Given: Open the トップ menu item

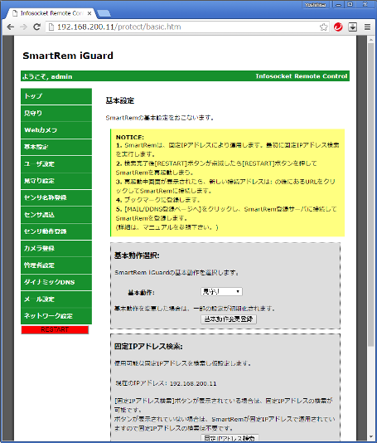Looking at the screenshot, I should [56, 96].
